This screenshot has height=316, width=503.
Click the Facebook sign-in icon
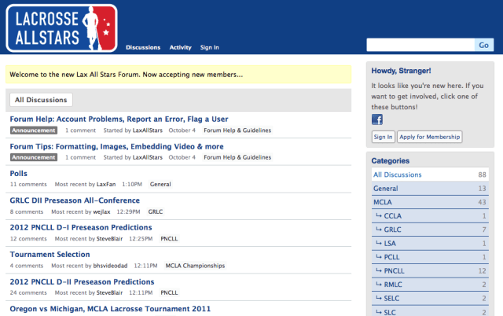coord(377,119)
